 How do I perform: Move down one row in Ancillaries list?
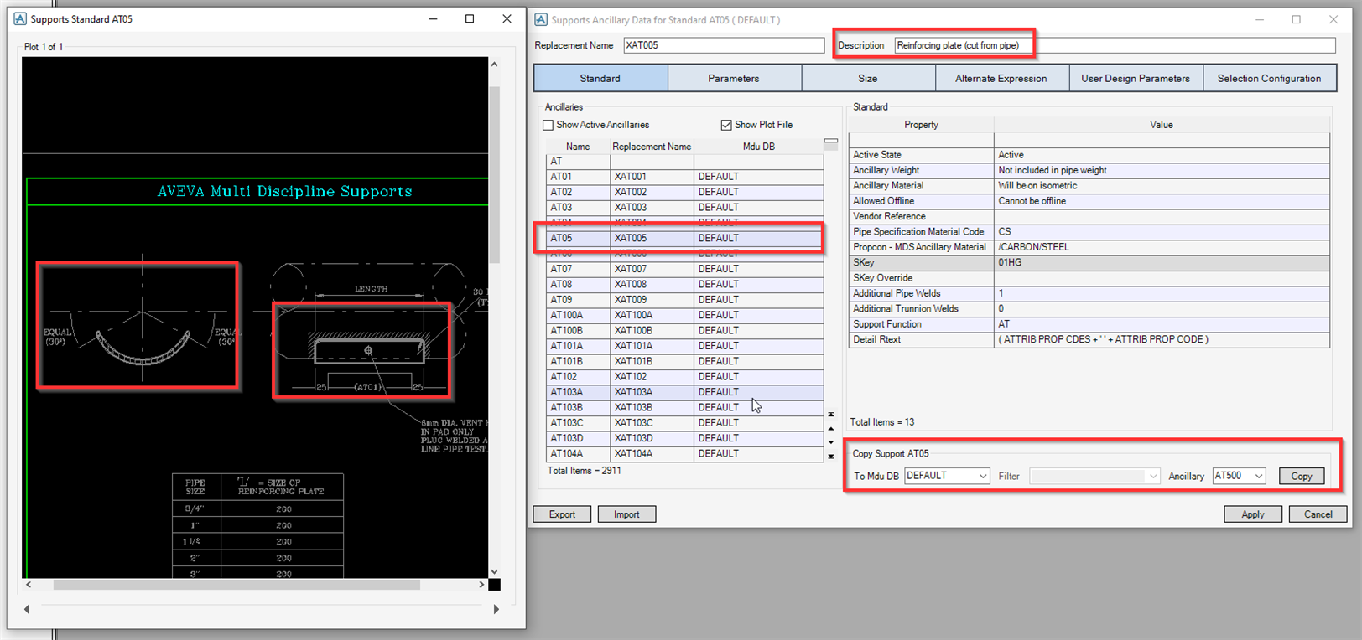[831, 442]
